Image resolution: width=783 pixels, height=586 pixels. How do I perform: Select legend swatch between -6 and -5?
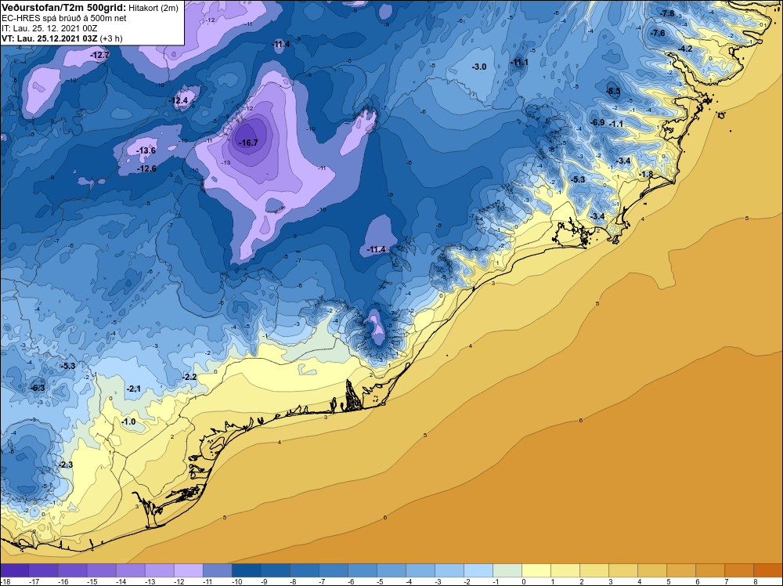pos(363,570)
